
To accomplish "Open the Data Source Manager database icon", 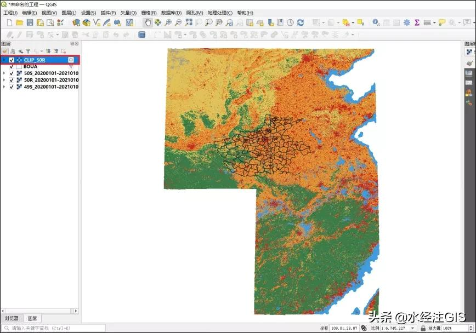I will (x=142, y=35).
